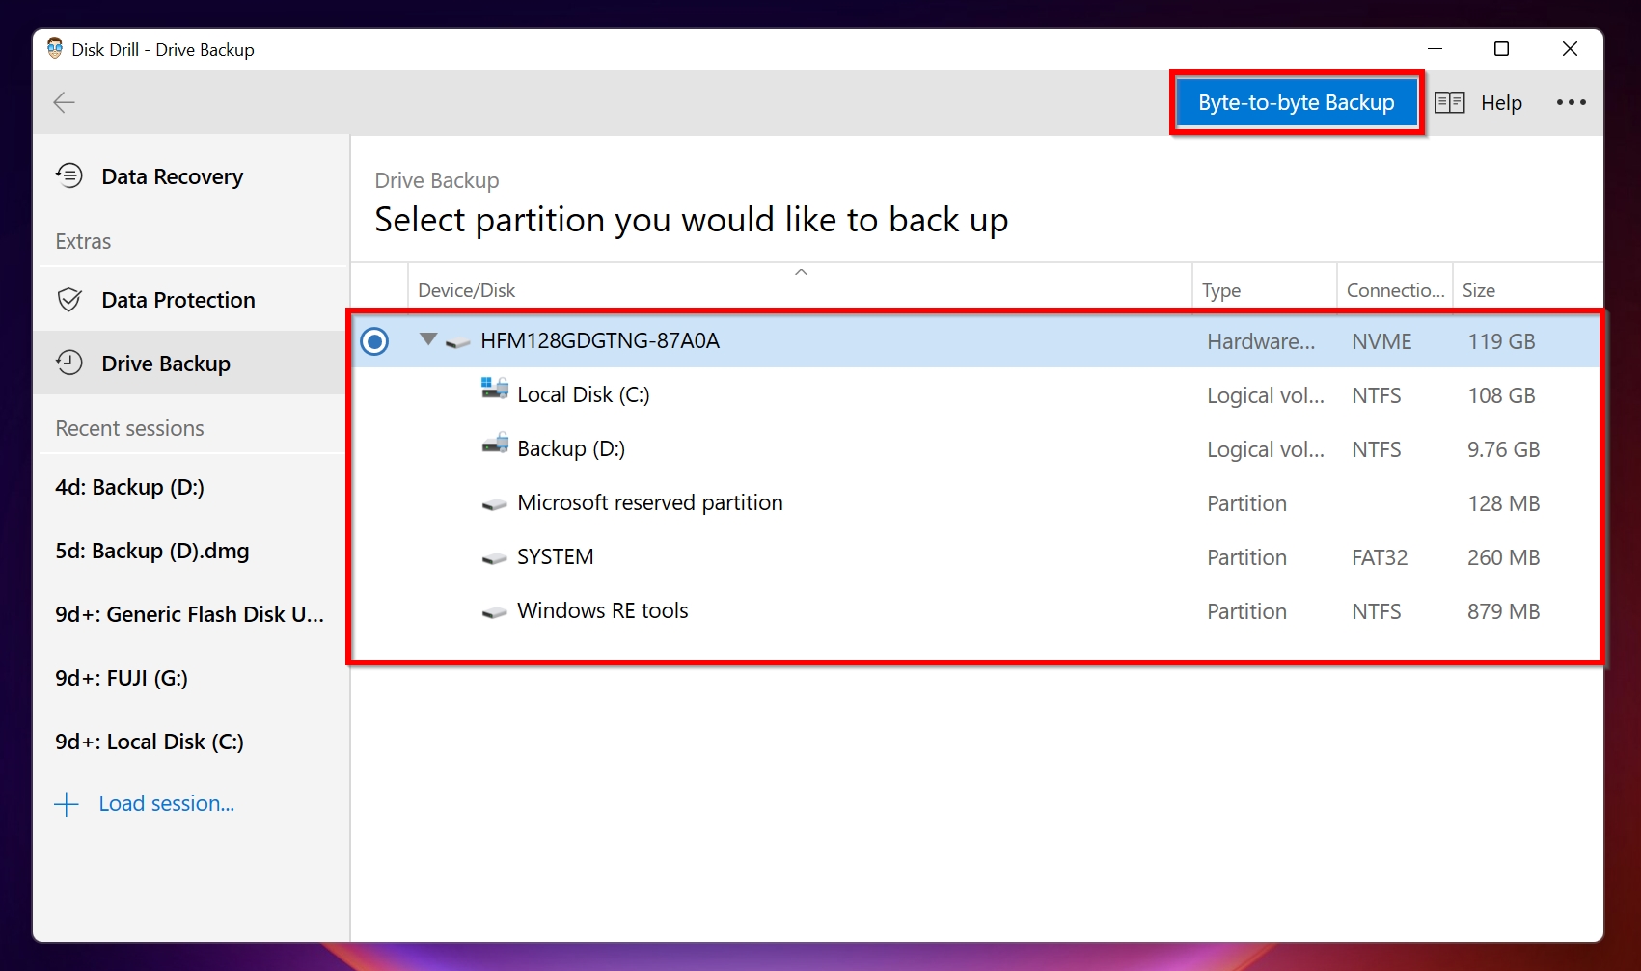The height and width of the screenshot is (971, 1641).
Task: Open recent session 9d+: FUJI (G:)
Action: [190, 678]
